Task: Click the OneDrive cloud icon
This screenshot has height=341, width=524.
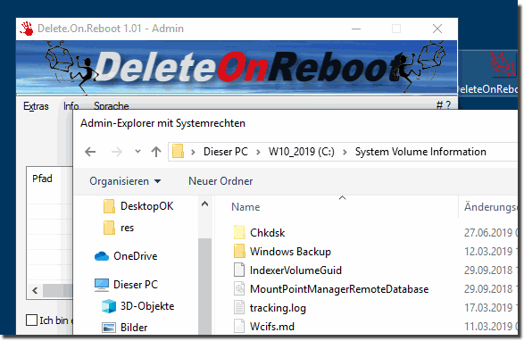Action: [x=102, y=256]
